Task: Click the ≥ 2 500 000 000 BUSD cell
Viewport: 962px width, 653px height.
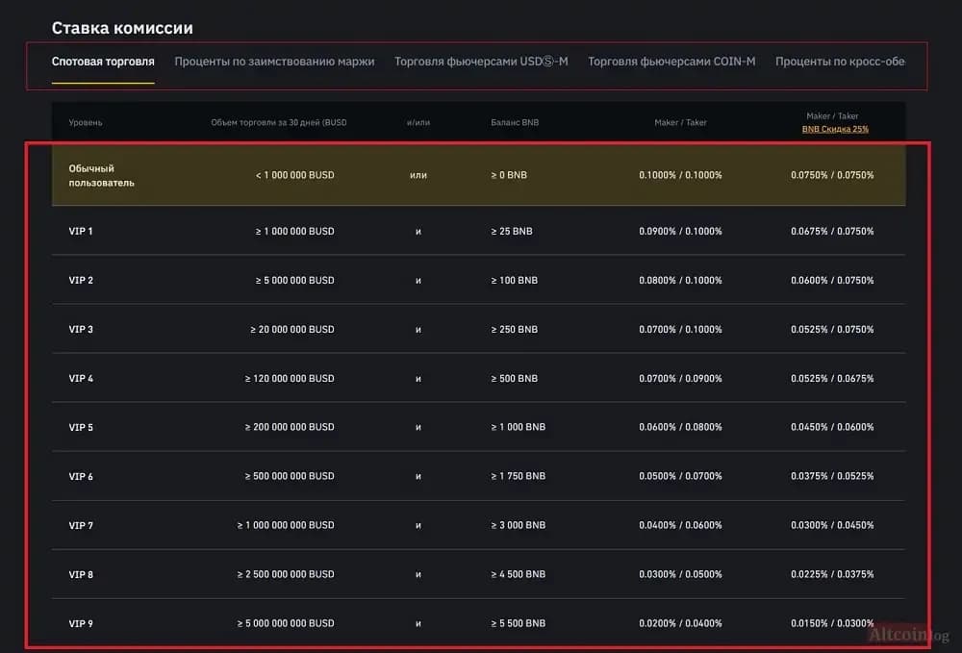Action: pyautogui.click(x=286, y=574)
